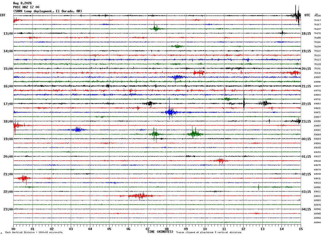The width and height of the screenshot is (322, 236).
Task: Click the DC offset value 68944
Action: pos(317,222)
